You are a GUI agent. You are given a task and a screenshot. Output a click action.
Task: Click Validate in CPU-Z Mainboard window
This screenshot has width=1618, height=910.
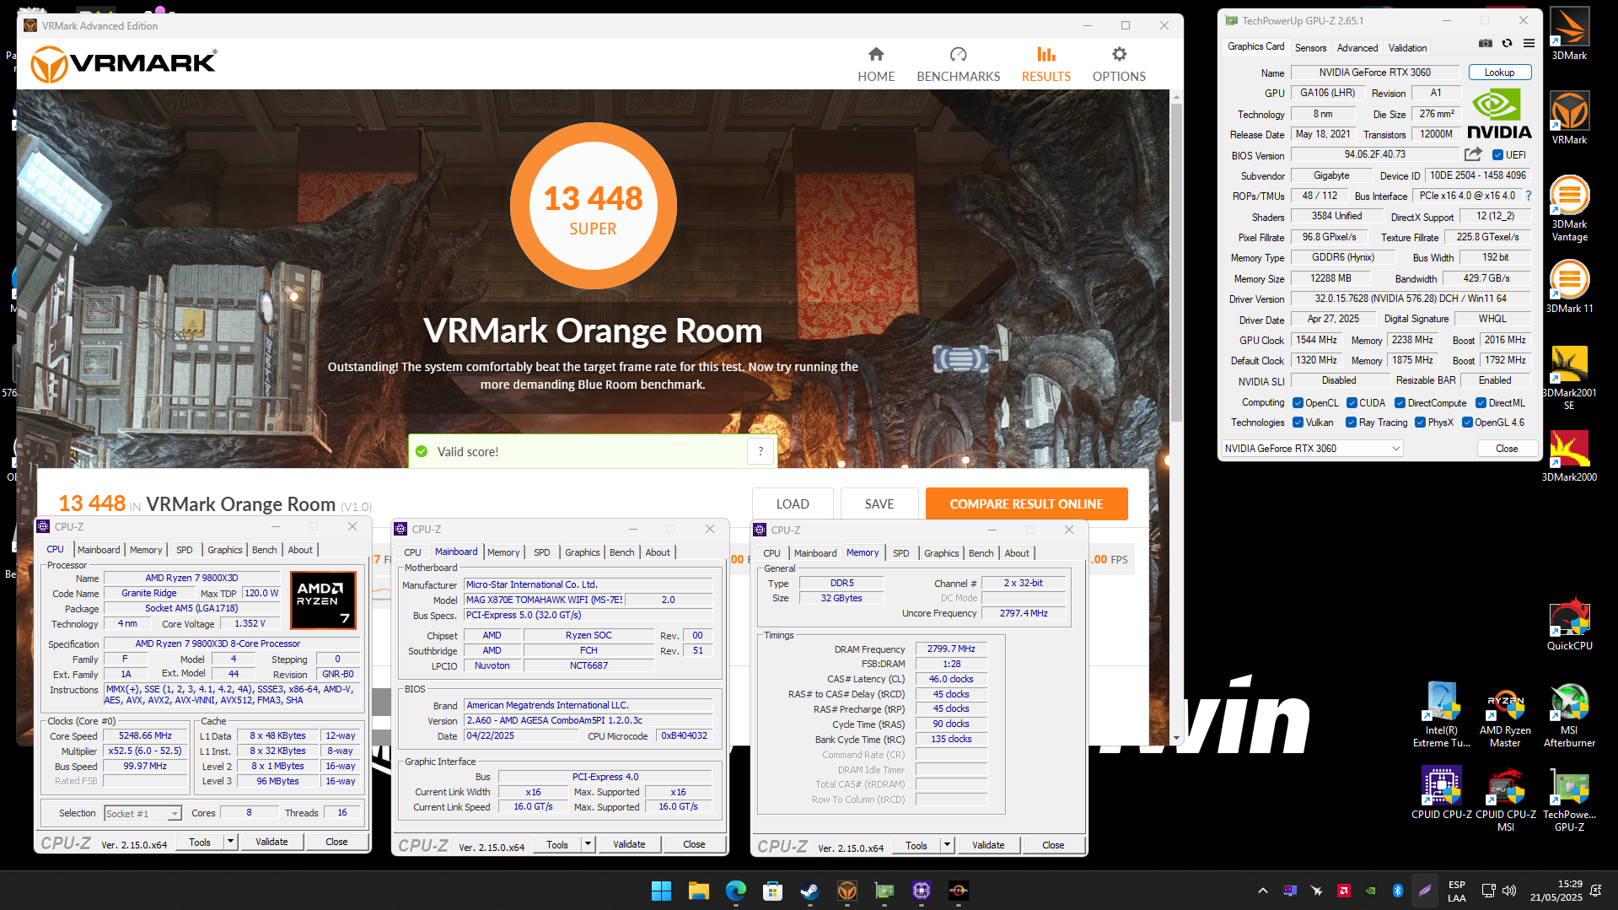629,844
